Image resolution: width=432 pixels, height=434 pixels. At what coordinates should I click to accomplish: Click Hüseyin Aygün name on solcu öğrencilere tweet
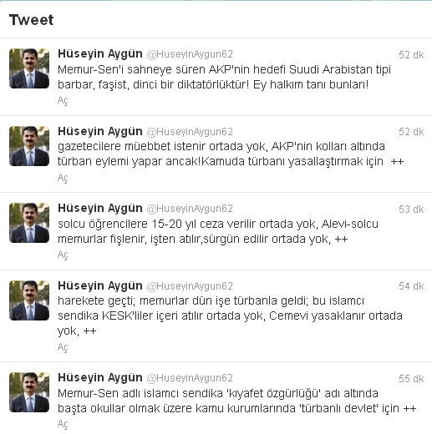[100, 209]
